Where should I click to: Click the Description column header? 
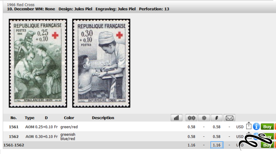(x=103, y=118)
